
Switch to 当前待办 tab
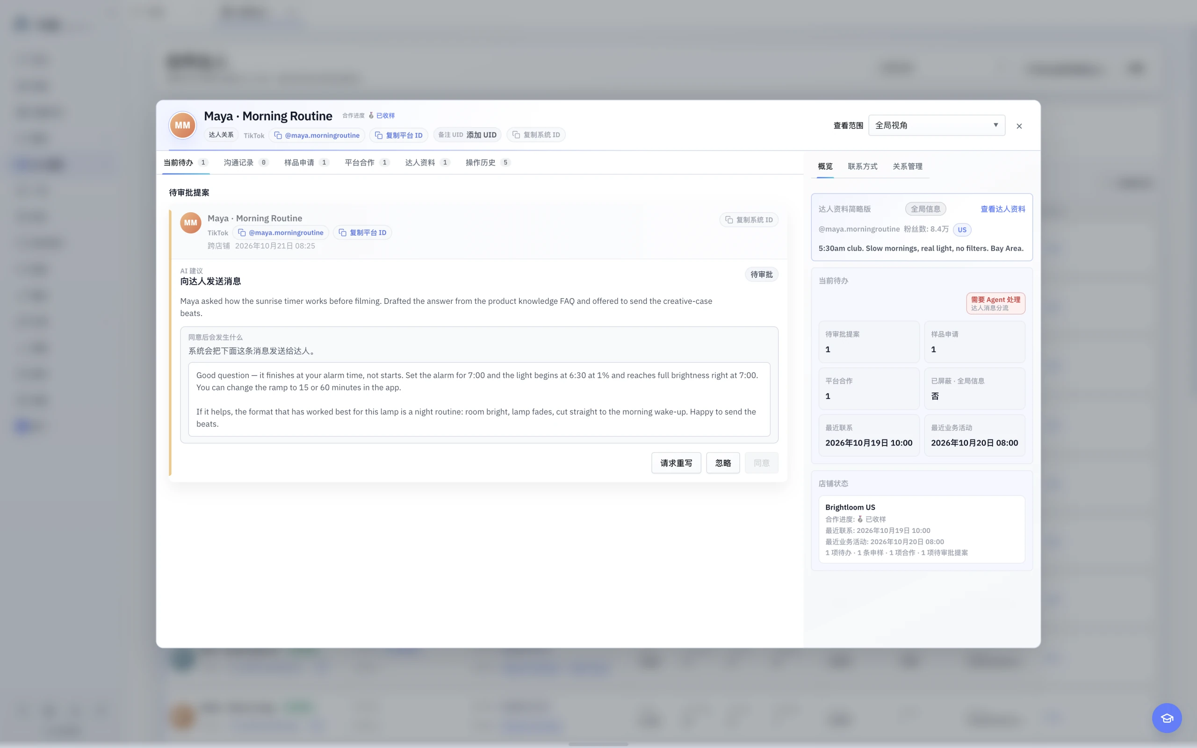pos(186,163)
